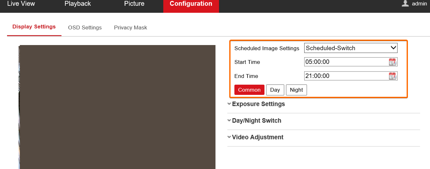Switch to Night image settings
Image resolution: width=430 pixels, height=169 pixels.
pyautogui.click(x=296, y=90)
